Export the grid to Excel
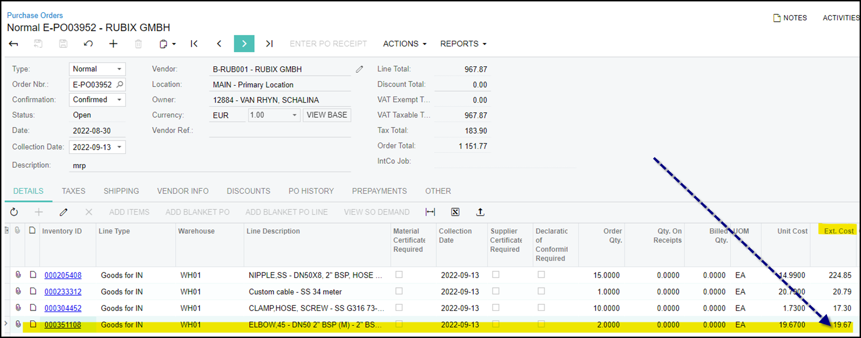 [x=455, y=212]
